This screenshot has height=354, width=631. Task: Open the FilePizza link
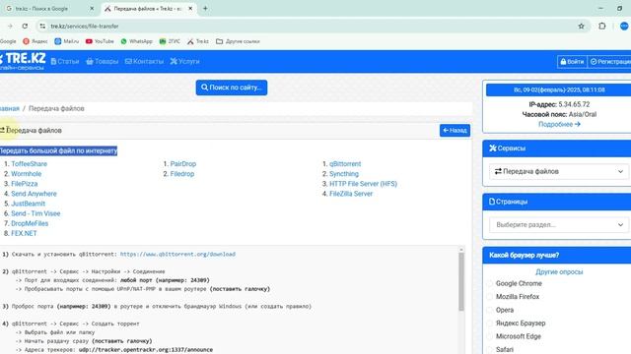pyautogui.click(x=24, y=184)
